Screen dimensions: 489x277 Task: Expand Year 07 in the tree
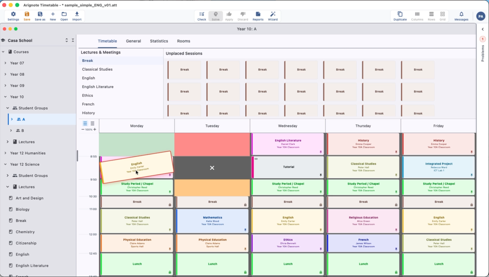pos(5,63)
